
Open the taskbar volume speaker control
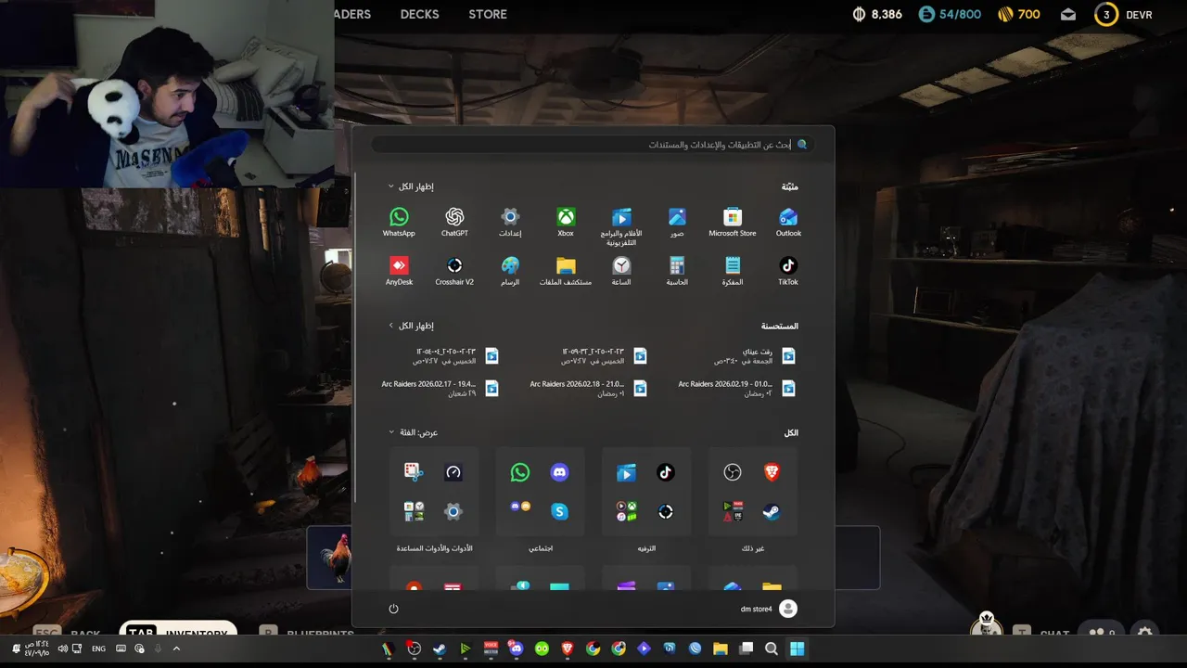[63, 649]
